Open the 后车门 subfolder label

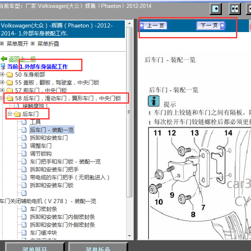click(30, 114)
